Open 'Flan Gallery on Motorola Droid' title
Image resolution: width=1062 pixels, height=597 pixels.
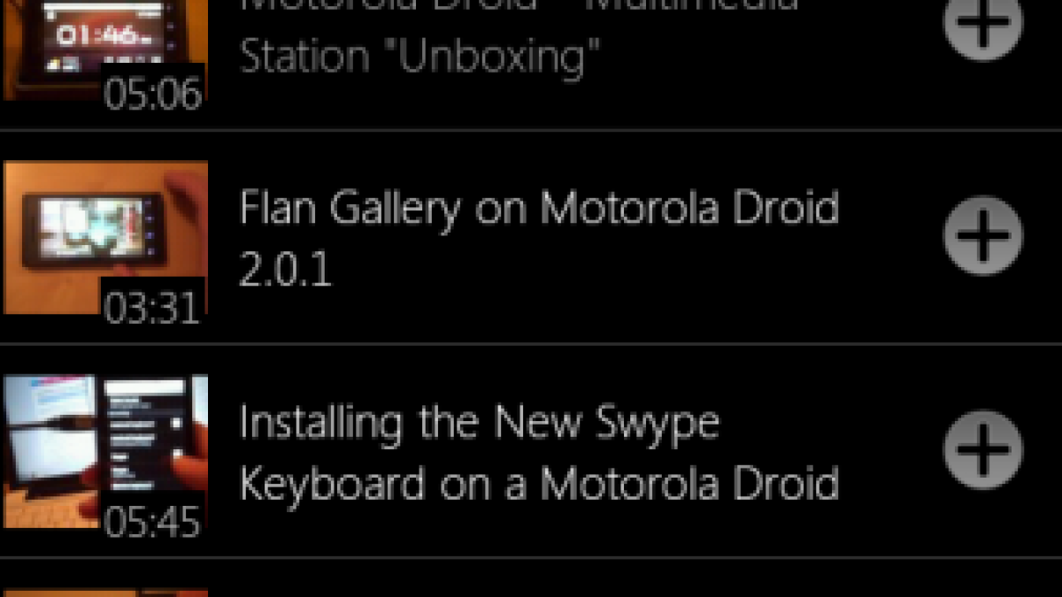(x=538, y=209)
